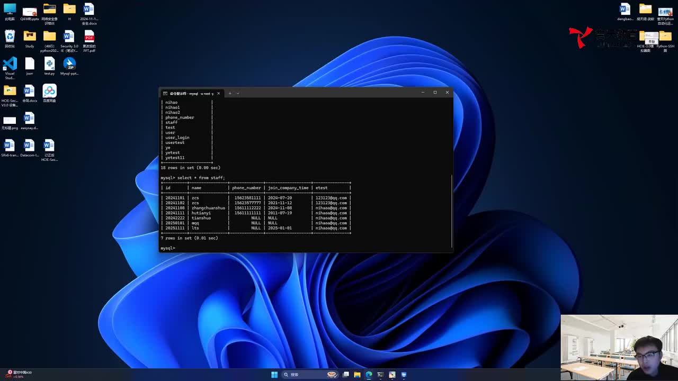This screenshot has width=678, height=381.
Task: Open File Explorer from the taskbar
Action: click(358, 375)
